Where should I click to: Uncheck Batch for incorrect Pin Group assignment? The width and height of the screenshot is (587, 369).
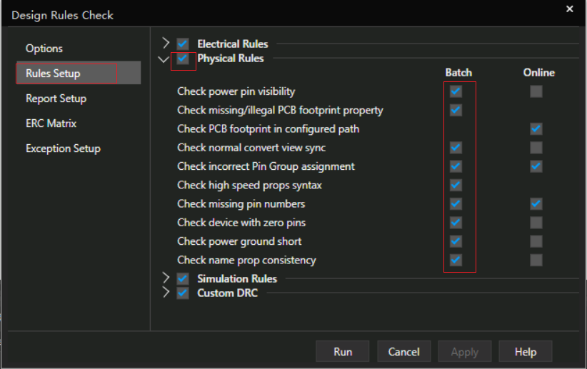456,166
